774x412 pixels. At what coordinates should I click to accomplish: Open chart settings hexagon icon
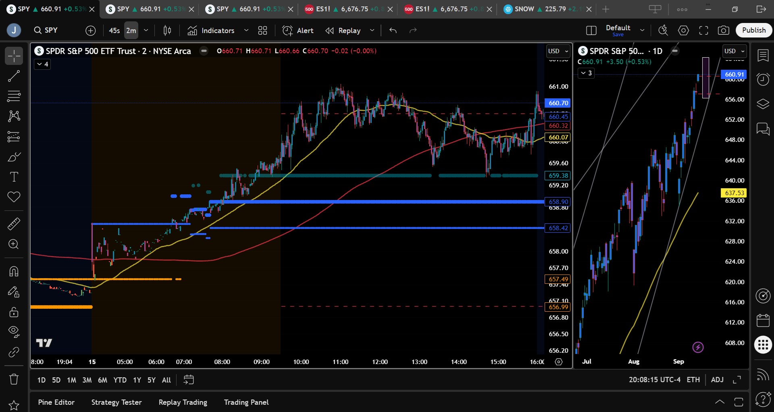(x=683, y=30)
